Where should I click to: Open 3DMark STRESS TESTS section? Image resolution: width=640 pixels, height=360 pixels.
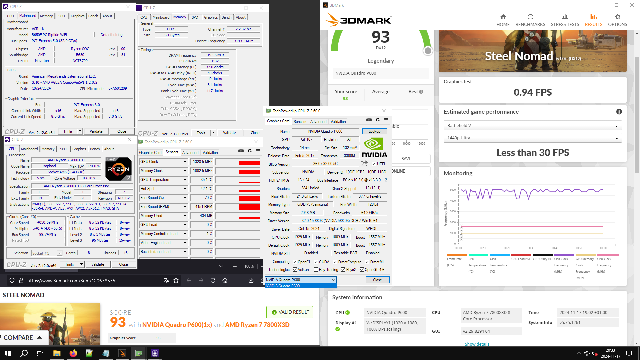tap(565, 20)
